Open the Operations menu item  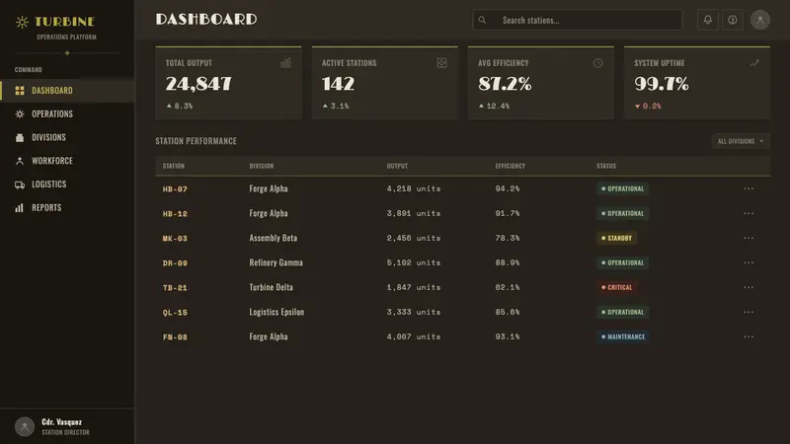[x=67, y=113]
